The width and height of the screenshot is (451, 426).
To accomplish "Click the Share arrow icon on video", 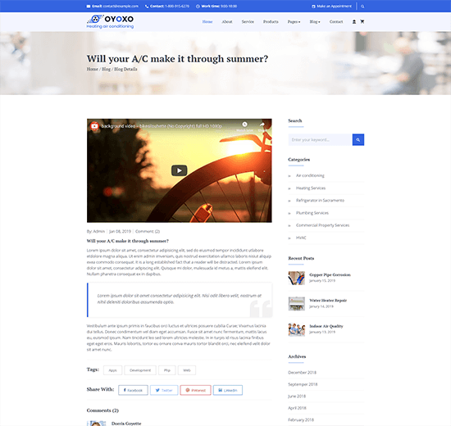I will click(262, 125).
